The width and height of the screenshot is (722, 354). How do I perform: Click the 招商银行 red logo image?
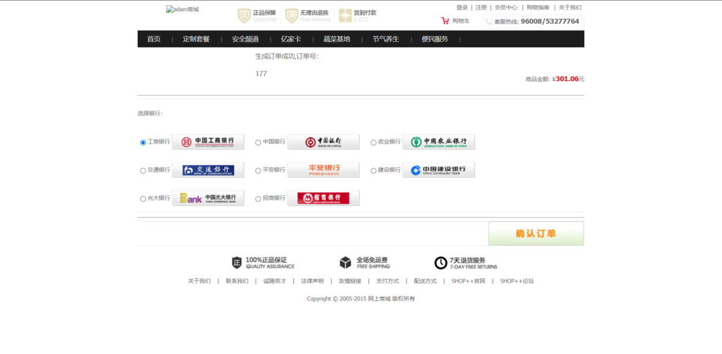323,198
